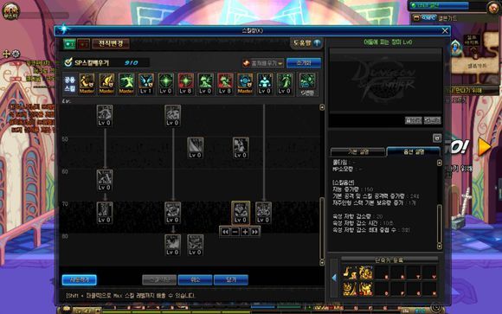The height and width of the screenshot is (314, 502).
Task: Open the dropdown beside the blue reset button
Action: (x=263, y=63)
